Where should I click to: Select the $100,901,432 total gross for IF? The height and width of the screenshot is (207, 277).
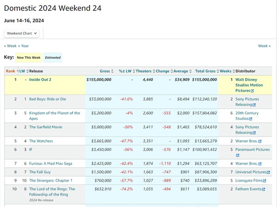[x=205, y=149]
